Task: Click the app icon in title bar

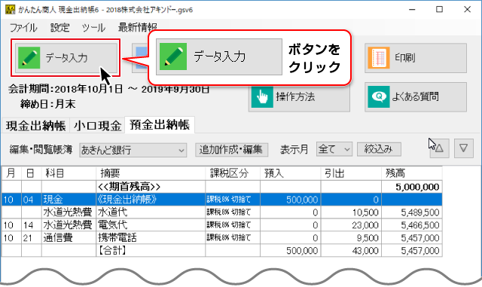Action: 10,10
